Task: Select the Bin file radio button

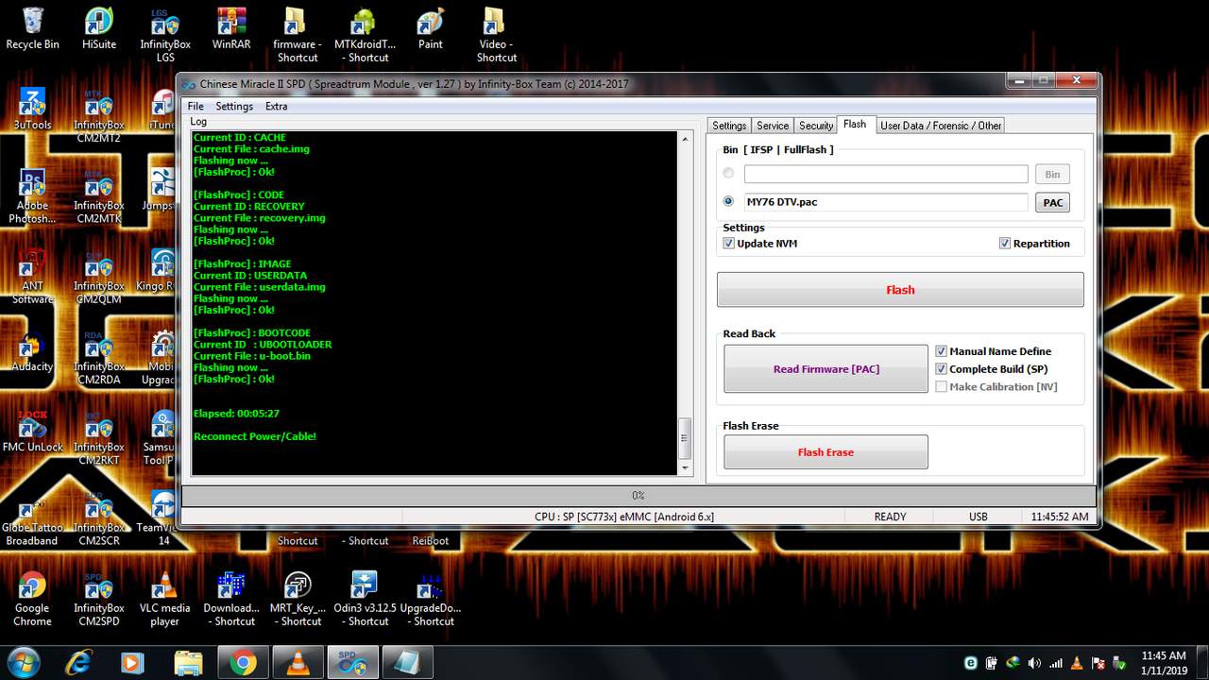Action: click(x=728, y=174)
